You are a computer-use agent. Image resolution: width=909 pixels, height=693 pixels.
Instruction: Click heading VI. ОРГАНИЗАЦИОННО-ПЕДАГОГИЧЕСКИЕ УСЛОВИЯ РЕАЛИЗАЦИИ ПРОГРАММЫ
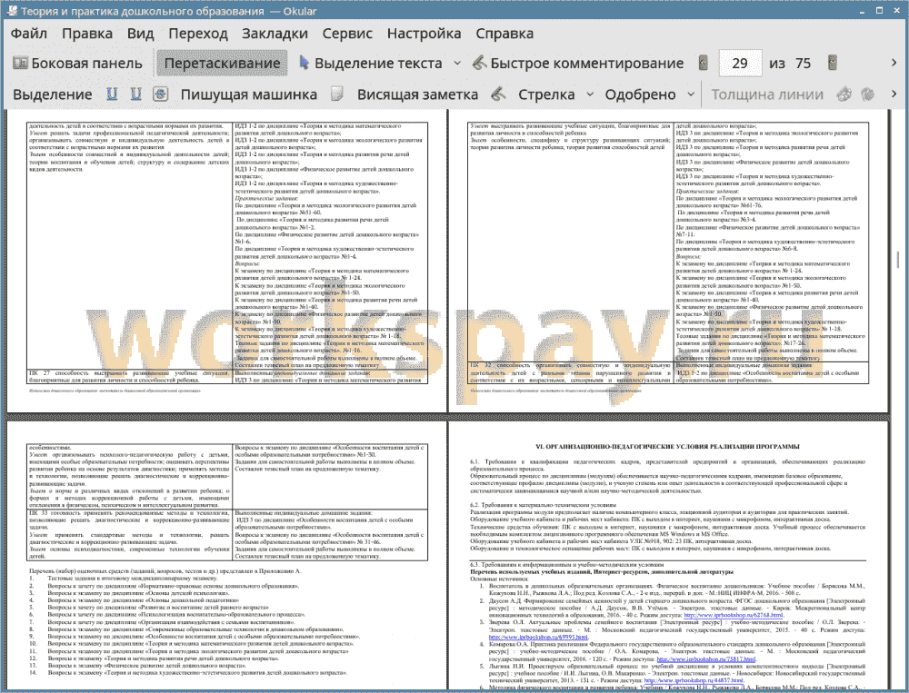[667, 447]
